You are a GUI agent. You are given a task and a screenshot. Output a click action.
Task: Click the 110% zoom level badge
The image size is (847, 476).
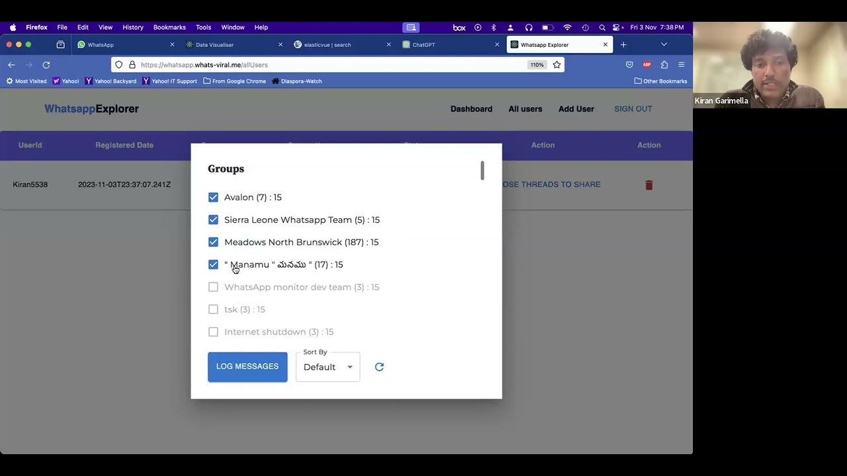(537, 65)
